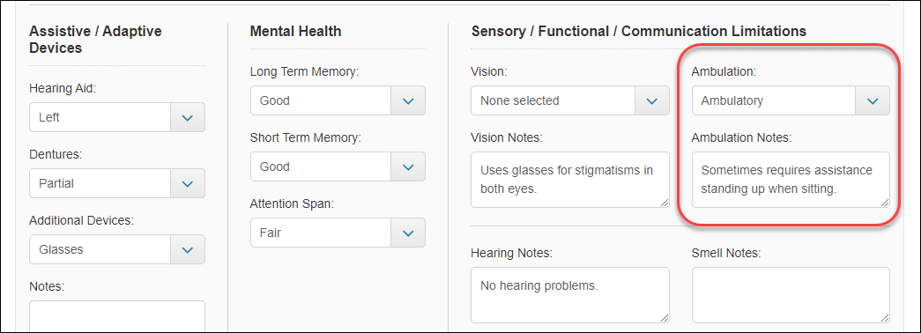Select the Attention Span field showing Fair
The image size is (921, 333).
click(321, 233)
